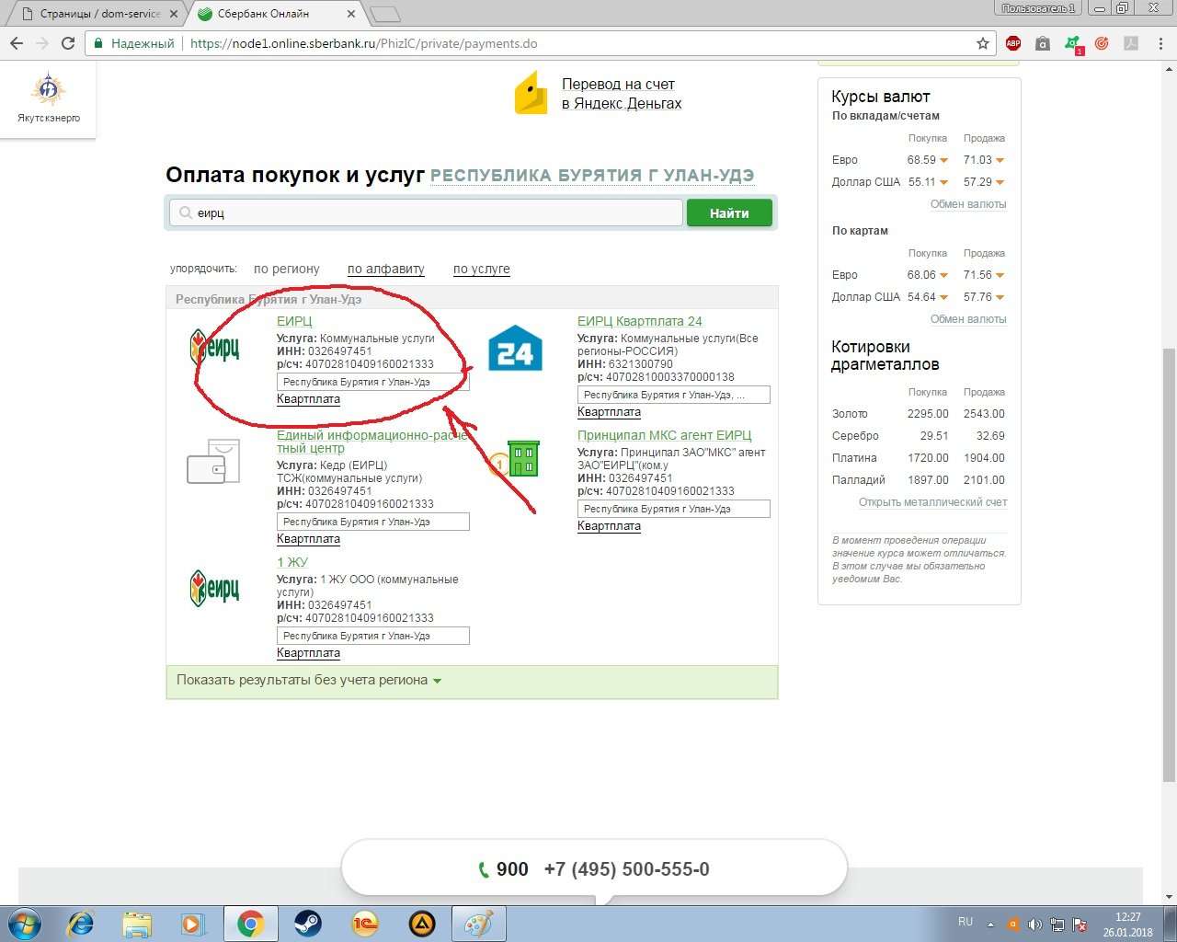This screenshot has width=1177, height=942.
Task: Click Квартплата under Принципал МКС агент
Action: coord(609,526)
